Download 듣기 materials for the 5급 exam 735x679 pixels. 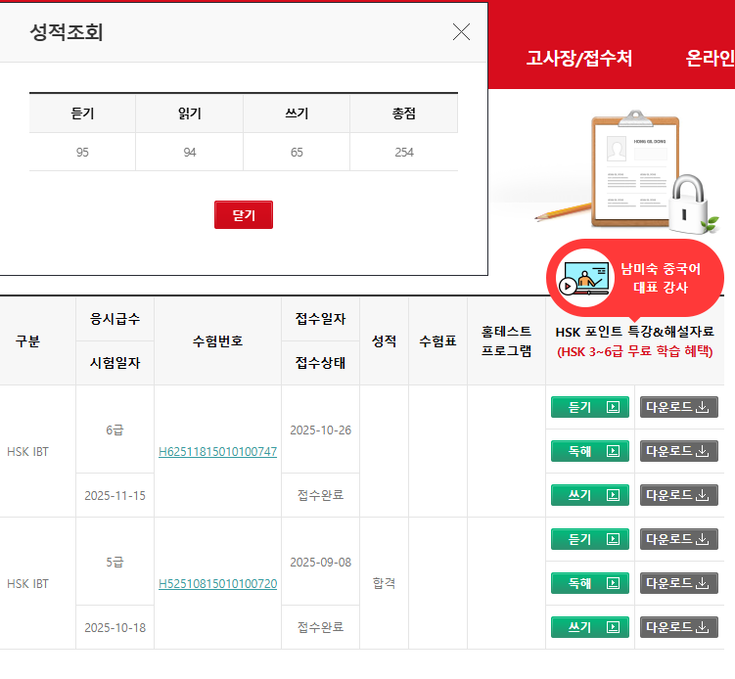pyautogui.click(x=678, y=539)
